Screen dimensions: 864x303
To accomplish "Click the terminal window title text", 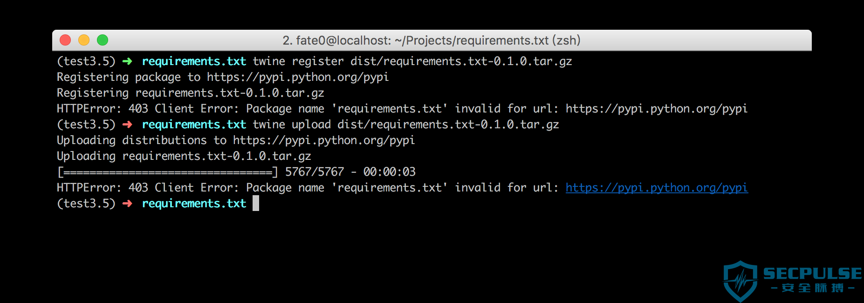I will (432, 40).
